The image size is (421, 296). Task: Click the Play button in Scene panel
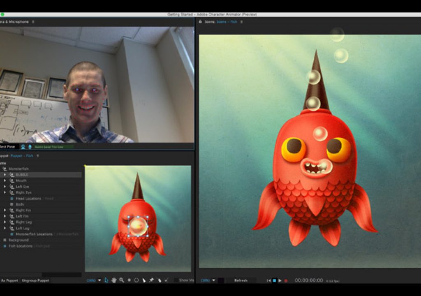[280, 280]
